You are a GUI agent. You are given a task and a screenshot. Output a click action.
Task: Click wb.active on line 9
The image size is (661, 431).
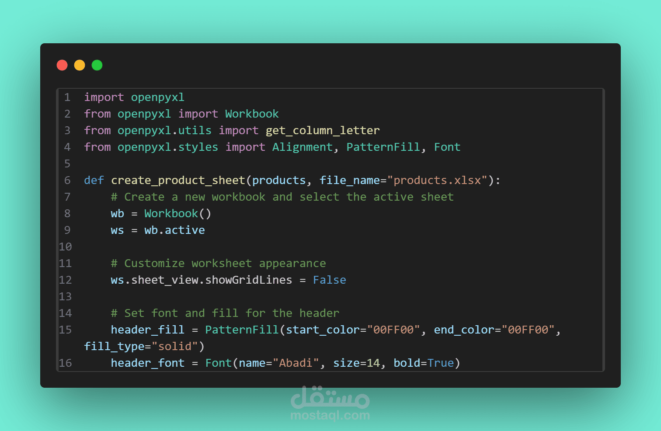pos(174,230)
